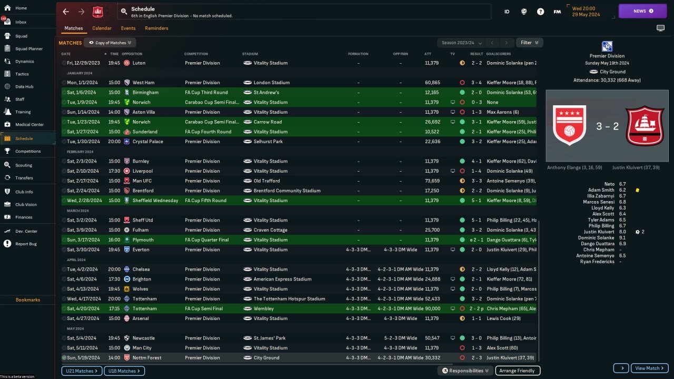Click the Old Trafford stadium cell

268,181
